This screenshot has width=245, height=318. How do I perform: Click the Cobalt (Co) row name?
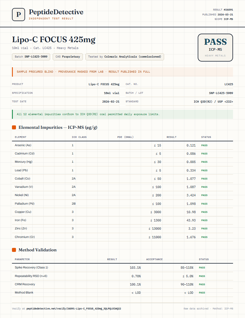(x=22, y=179)
